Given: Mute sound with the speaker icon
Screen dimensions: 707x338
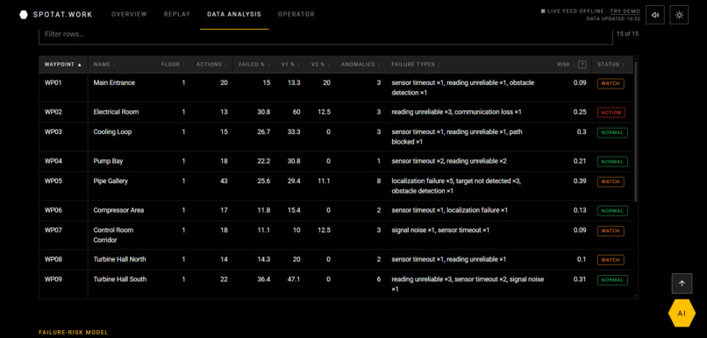Looking at the screenshot, I should (655, 15).
